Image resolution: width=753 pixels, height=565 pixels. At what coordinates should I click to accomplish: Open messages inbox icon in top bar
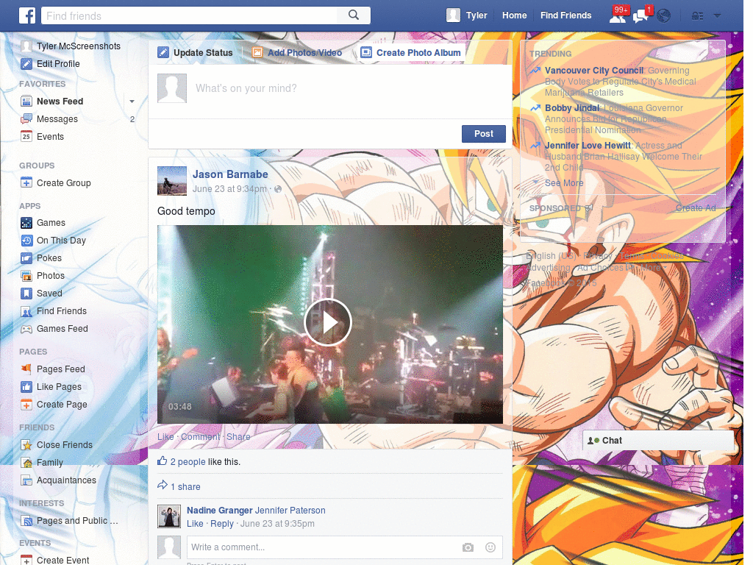(x=640, y=16)
